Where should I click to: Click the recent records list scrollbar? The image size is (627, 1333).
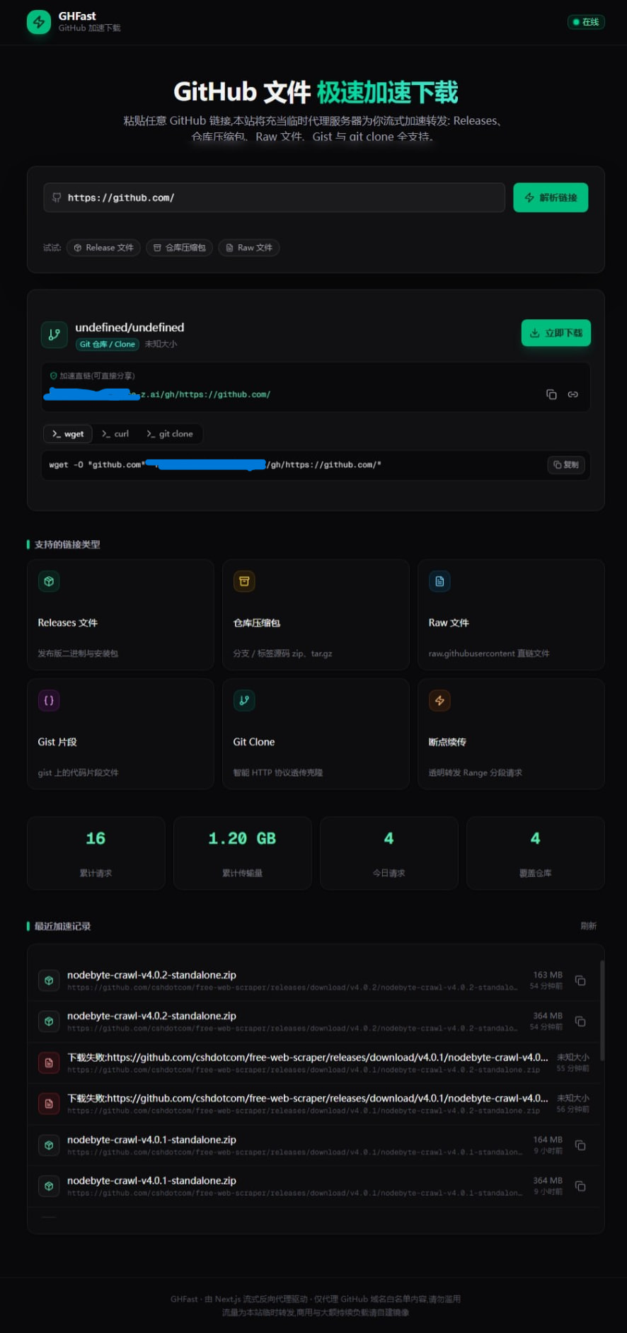[x=602, y=1010]
